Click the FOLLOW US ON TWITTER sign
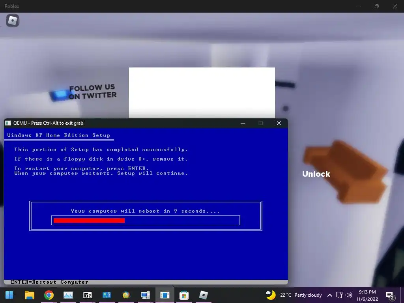404x303 pixels. tap(92, 92)
